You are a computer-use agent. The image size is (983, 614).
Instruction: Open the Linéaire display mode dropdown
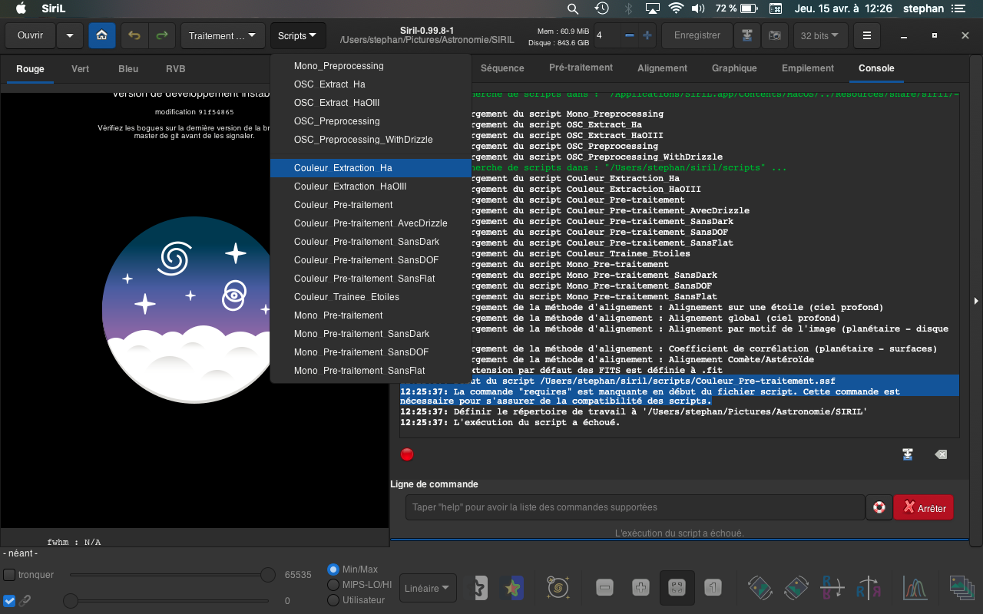coord(428,589)
